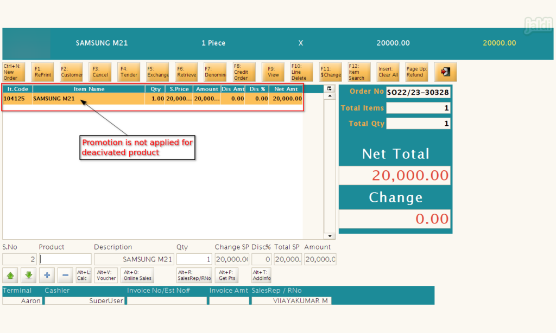Viewport: 556px width, 333px height.
Task: Click the F10 Line Delete button
Action: pos(302,72)
